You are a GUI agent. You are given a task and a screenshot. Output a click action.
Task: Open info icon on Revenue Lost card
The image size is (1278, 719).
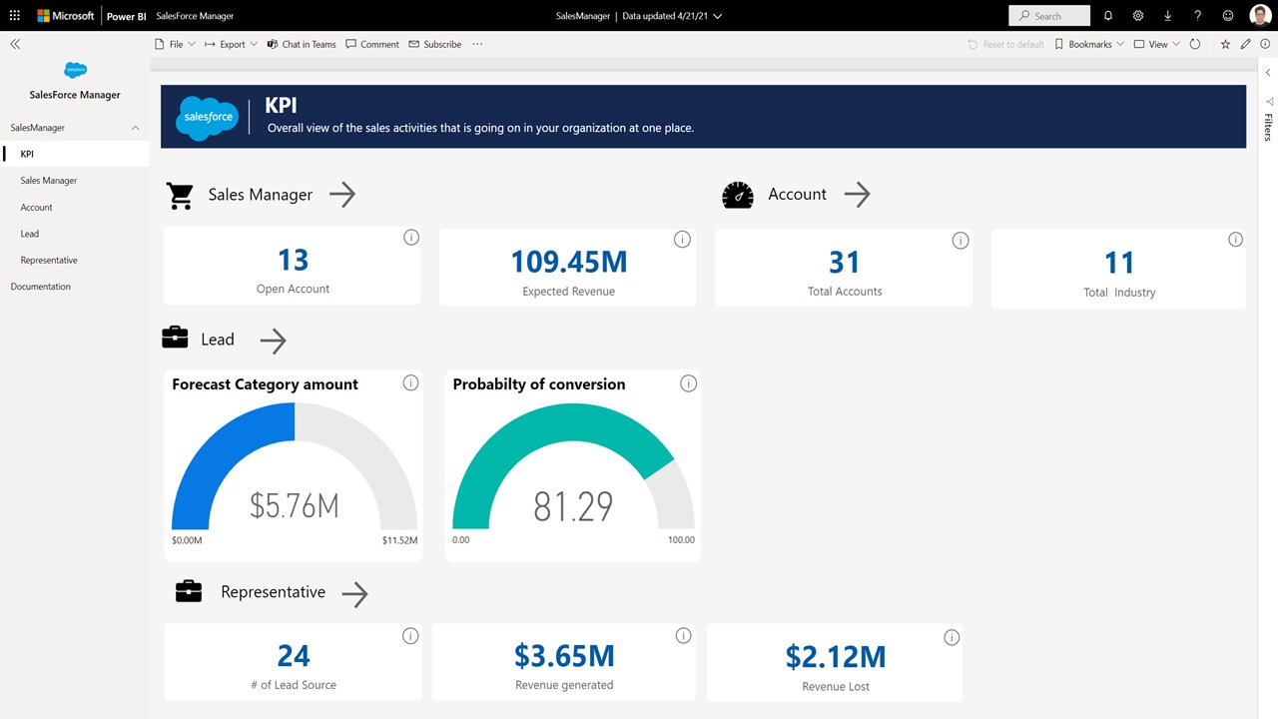point(952,637)
